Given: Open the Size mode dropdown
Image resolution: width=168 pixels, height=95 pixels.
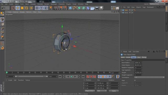Looking at the screenshot, I should [102, 91].
